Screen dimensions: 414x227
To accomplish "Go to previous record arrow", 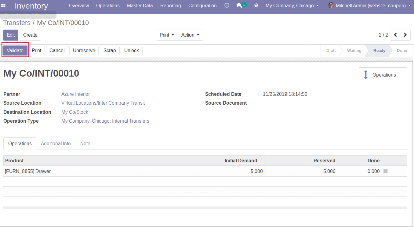I will pos(395,35).
